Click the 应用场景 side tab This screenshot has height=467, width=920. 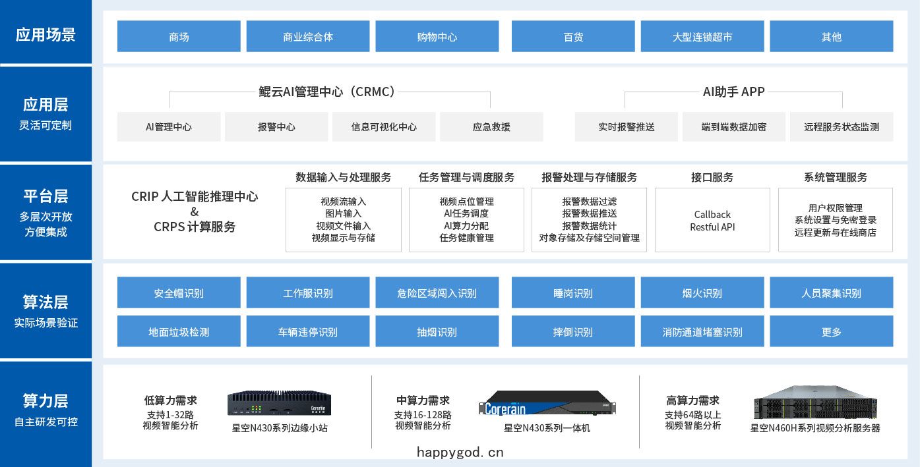(x=46, y=32)
